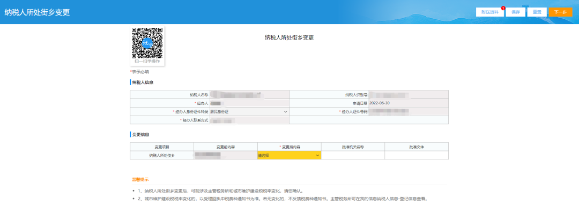Click the 申请日期 value 2022-06-30
The image size is (579, 221).
380,103
